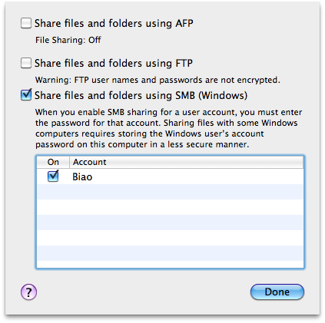
Task: Click the second empty row below Biao
Action: tap(170, 207)
